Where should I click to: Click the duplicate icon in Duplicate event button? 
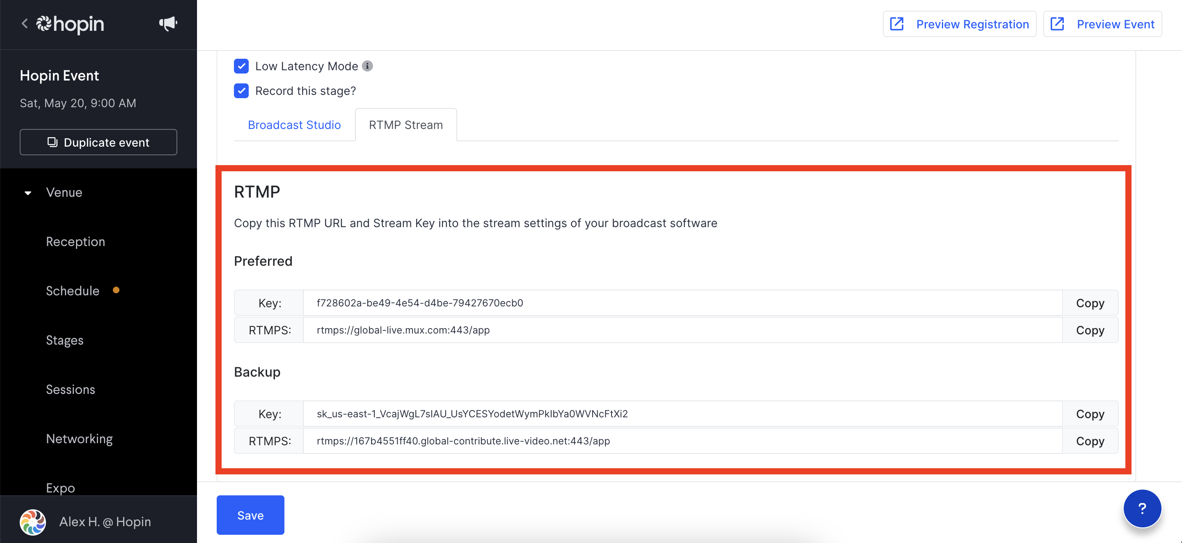click(x=52, y=142)
